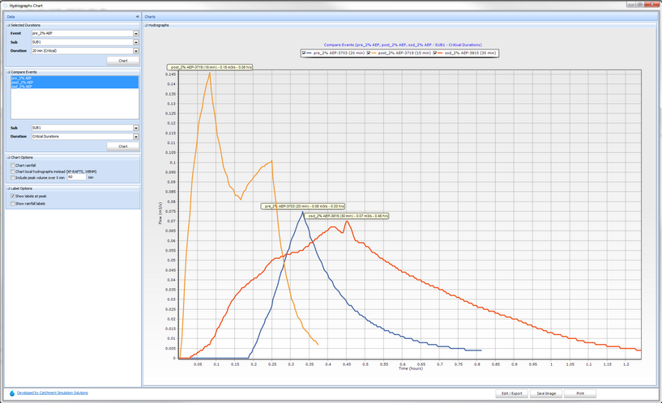Open the Event dropdown

pos(135,33)
